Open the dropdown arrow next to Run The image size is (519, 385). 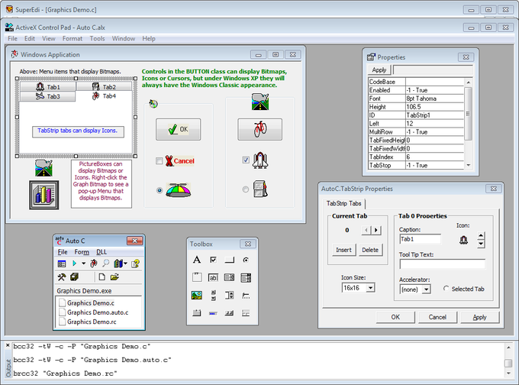tap(83, 264)
